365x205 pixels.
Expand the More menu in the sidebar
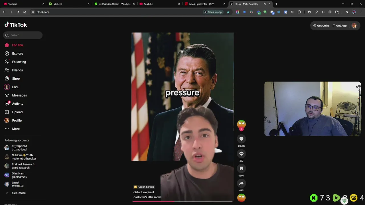tap(12, 129)
